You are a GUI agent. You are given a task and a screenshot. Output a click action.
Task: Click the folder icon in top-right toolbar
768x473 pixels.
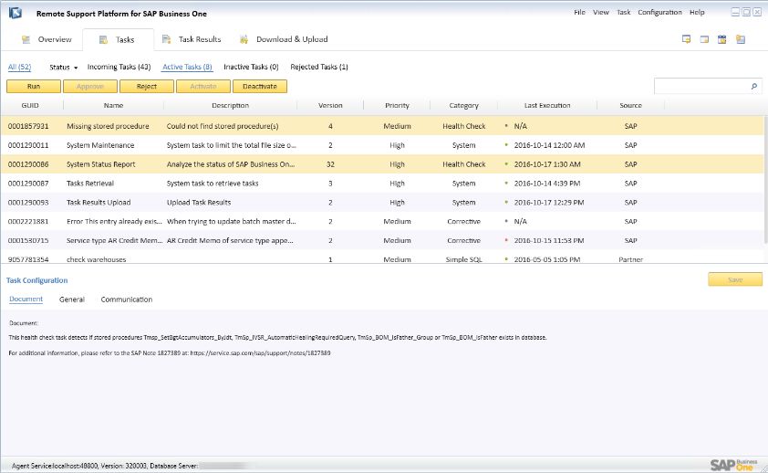741,39
